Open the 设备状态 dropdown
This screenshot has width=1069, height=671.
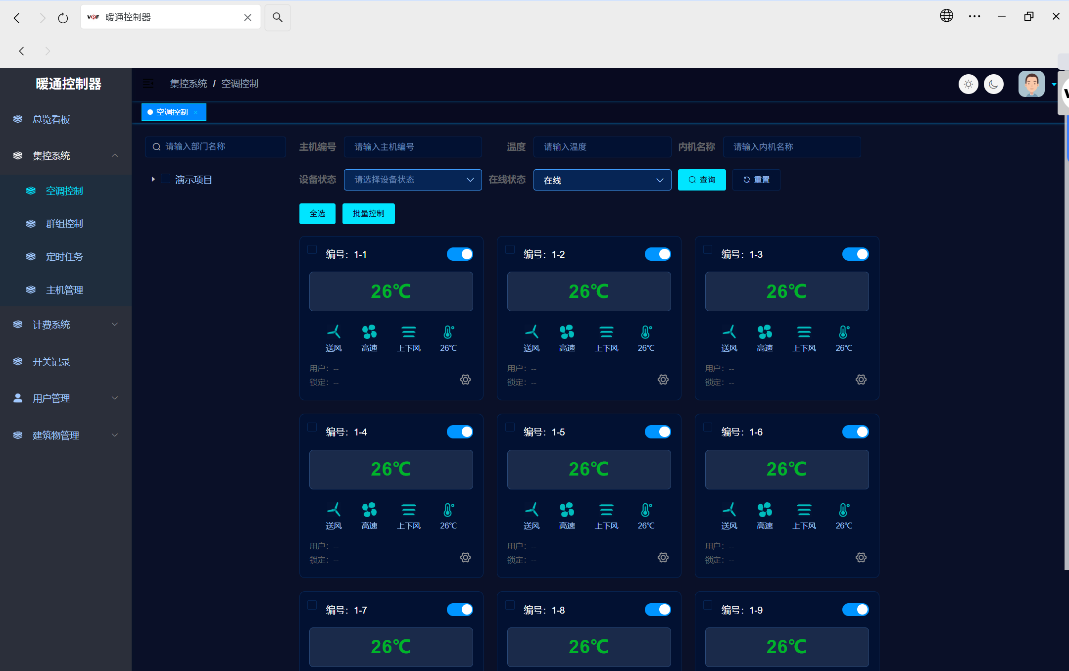pyautogui.click(x=413, y=180)
